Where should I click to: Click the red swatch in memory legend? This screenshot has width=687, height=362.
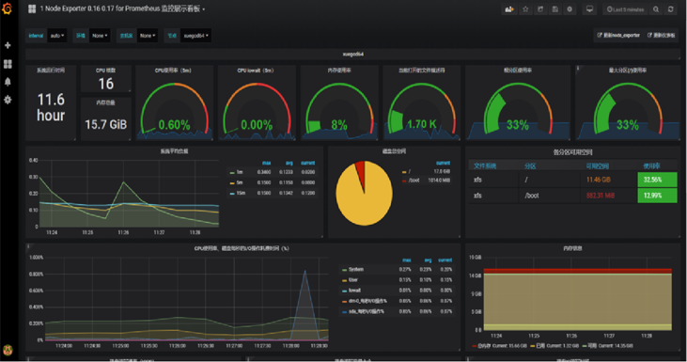(x=475, y=346)
